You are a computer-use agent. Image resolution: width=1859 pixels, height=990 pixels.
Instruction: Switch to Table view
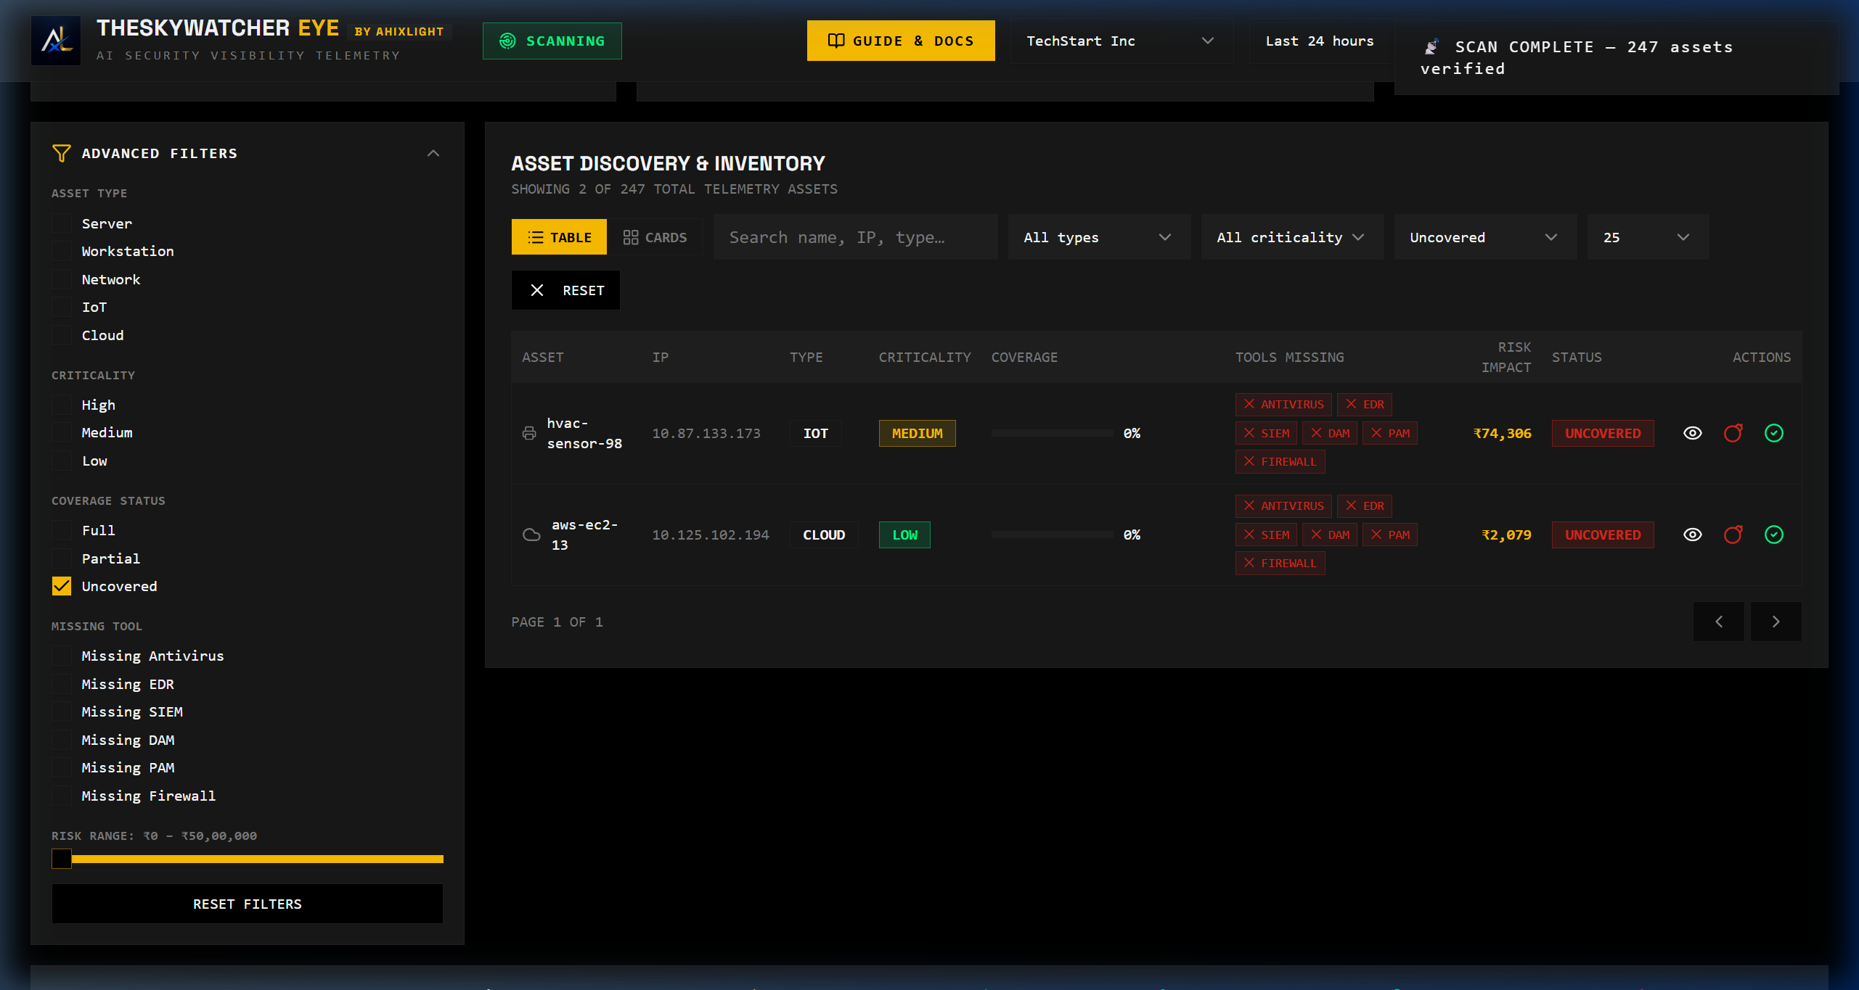559,237
